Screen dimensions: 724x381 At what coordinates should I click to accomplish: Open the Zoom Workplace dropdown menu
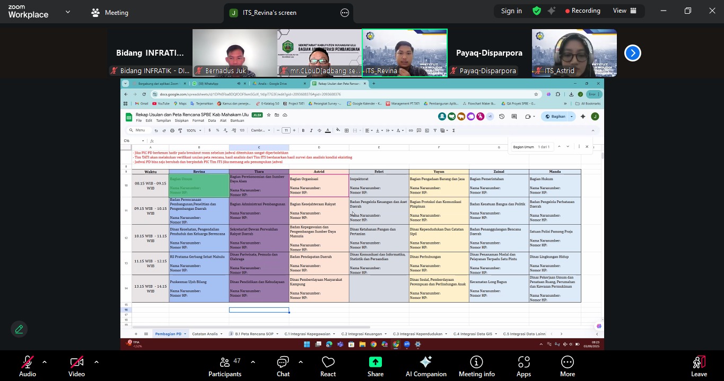(68, 11)
